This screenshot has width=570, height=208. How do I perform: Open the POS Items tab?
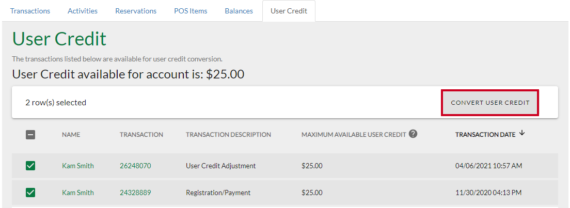pyautogui.click(x=191, y=11)
